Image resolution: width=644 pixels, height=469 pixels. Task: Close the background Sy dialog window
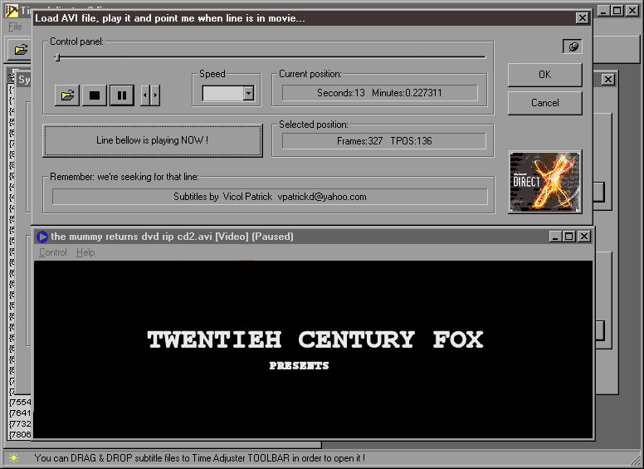(608, 79)
